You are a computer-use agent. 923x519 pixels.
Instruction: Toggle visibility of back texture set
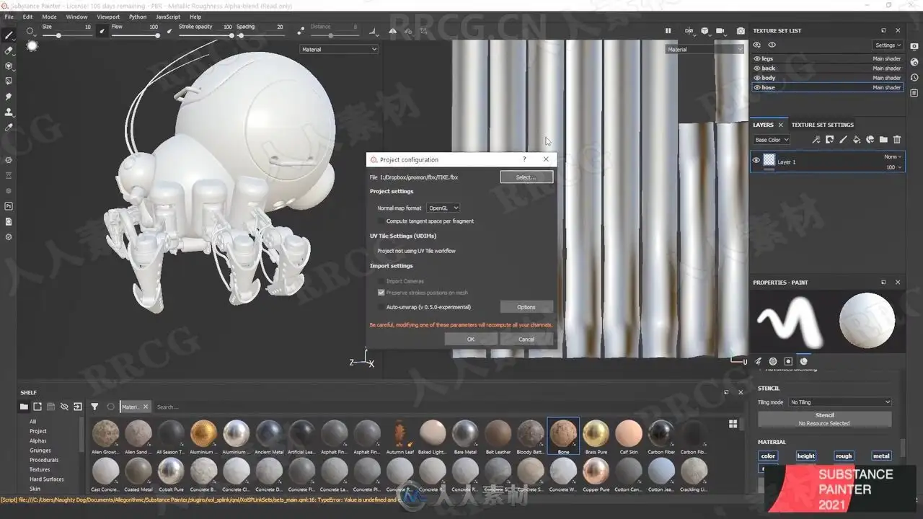pos(757,68)
